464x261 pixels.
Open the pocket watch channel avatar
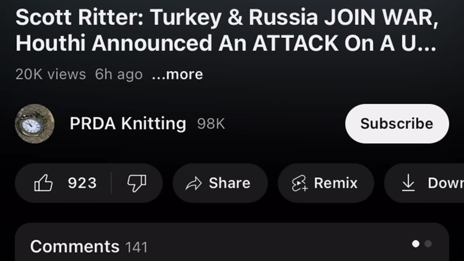(35, 124)
